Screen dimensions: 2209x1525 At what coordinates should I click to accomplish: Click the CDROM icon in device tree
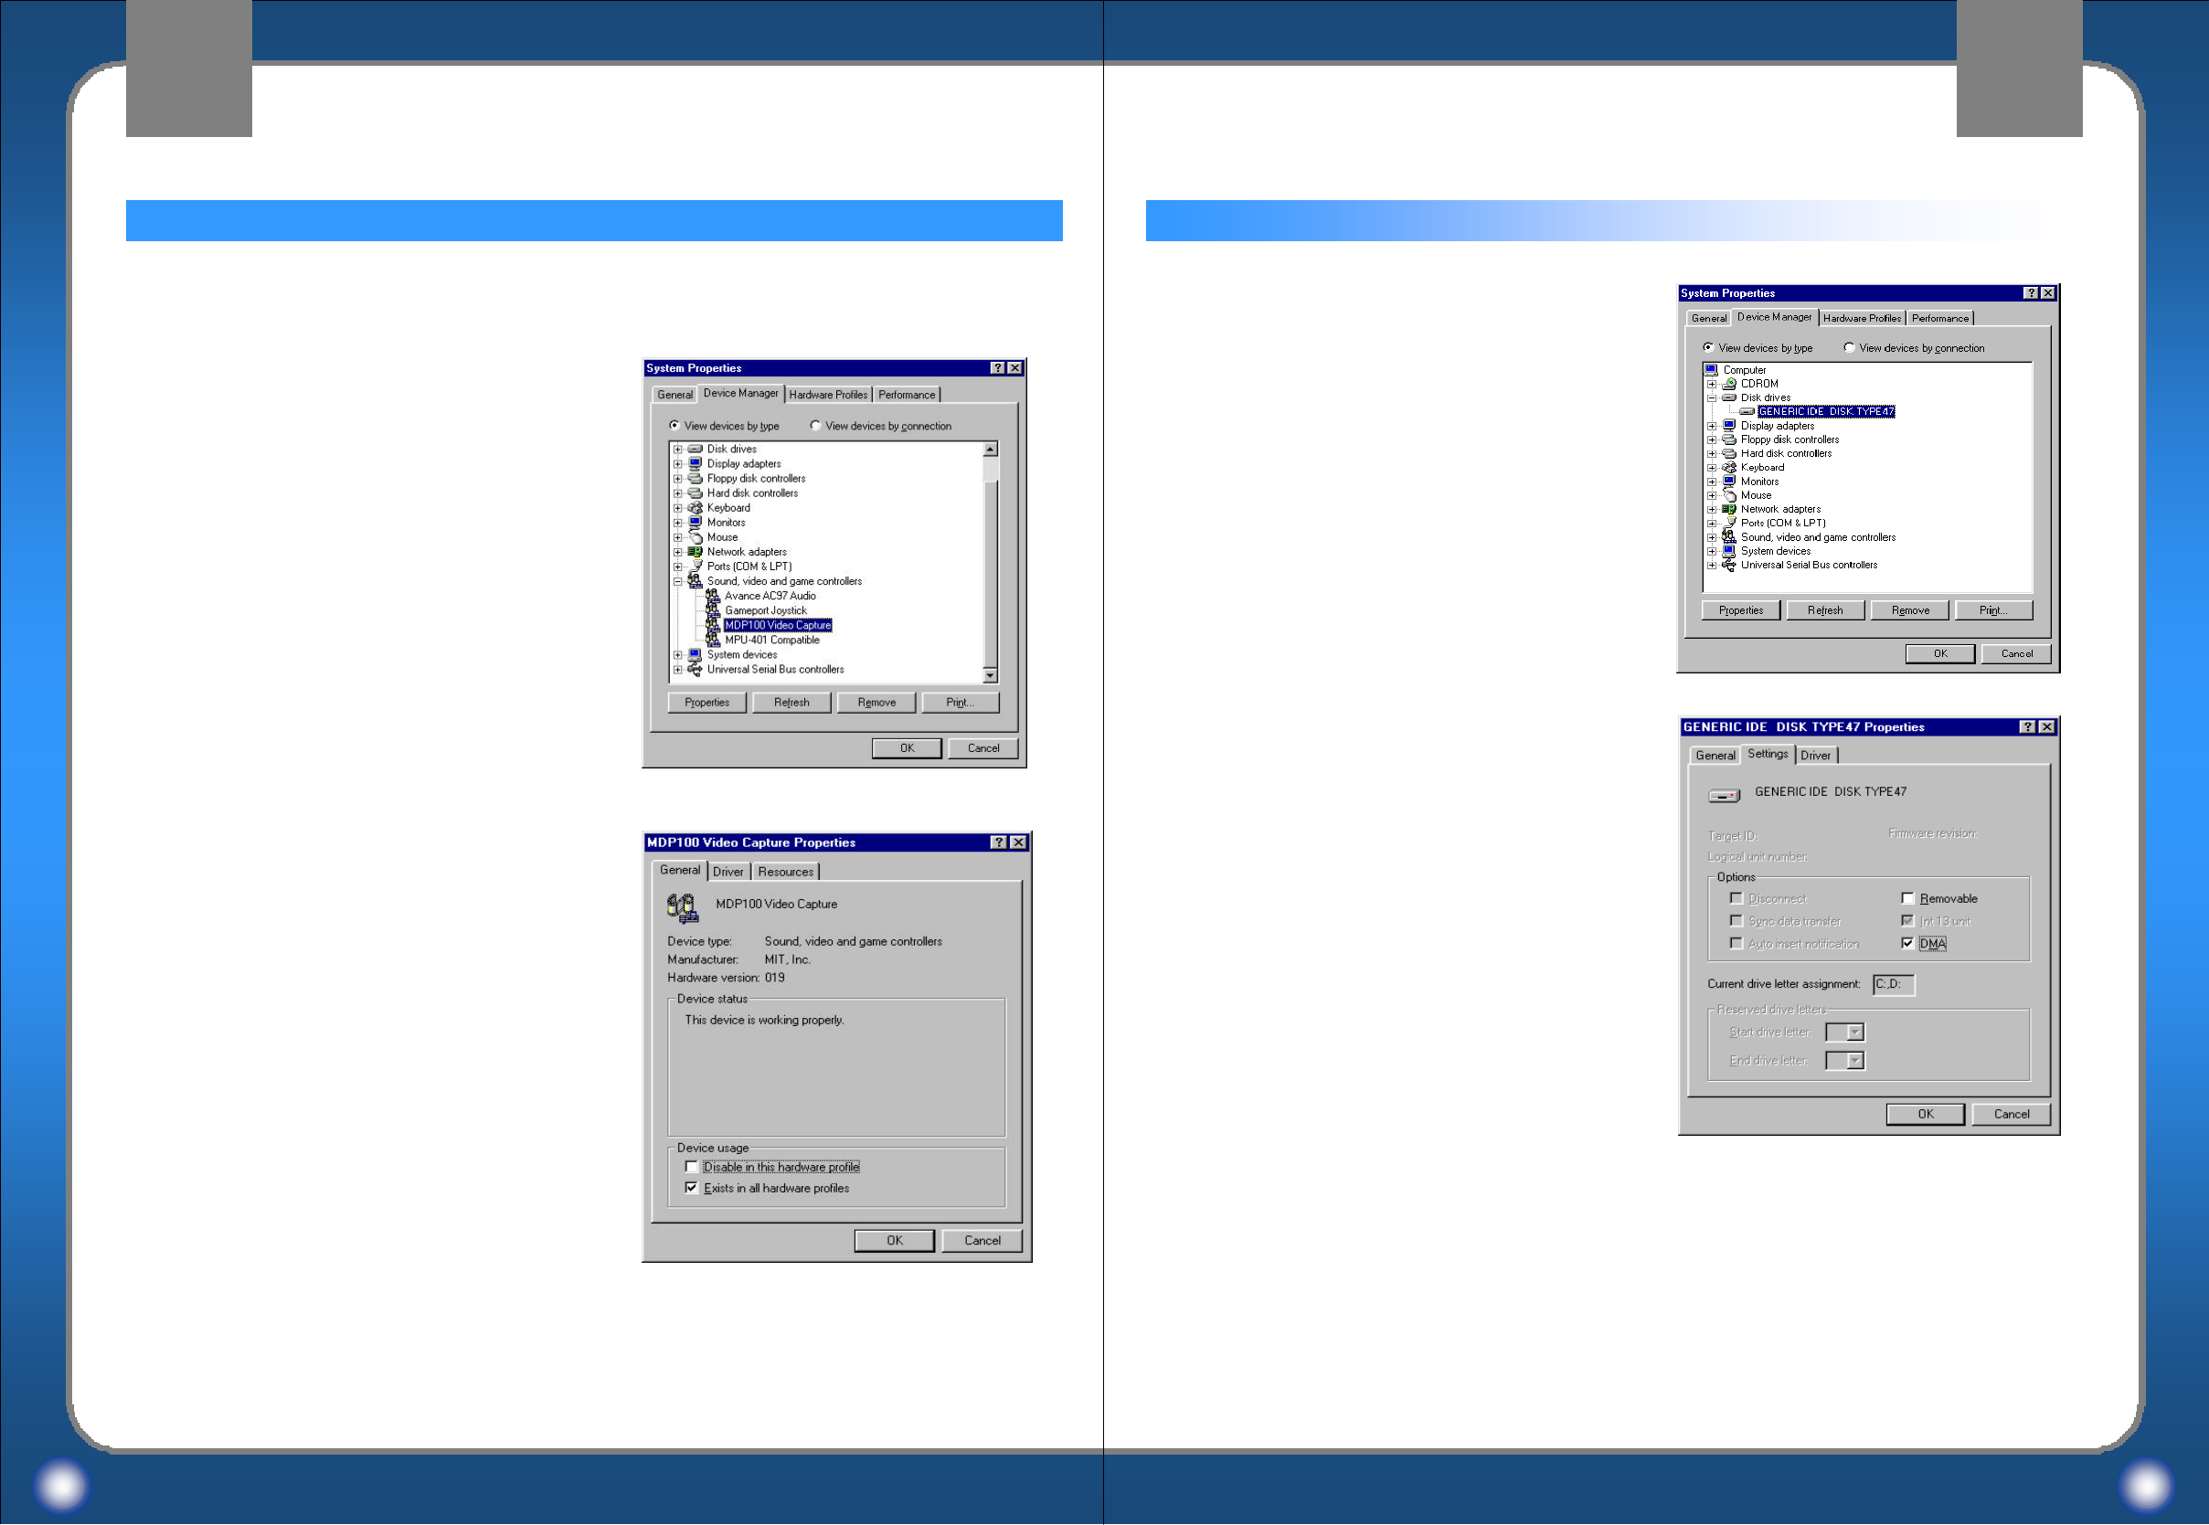coord(1728,384)
